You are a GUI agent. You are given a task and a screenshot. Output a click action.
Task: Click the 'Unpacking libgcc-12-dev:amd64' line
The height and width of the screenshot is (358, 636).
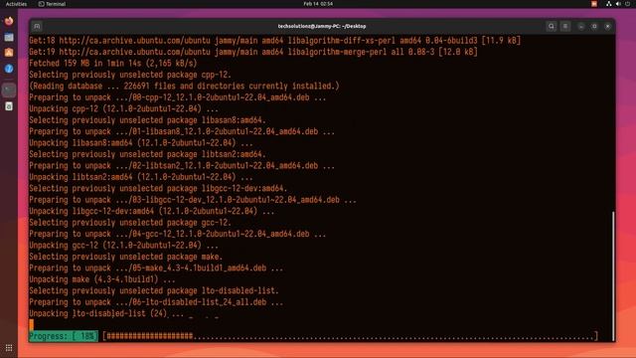(x=151, y=211)
